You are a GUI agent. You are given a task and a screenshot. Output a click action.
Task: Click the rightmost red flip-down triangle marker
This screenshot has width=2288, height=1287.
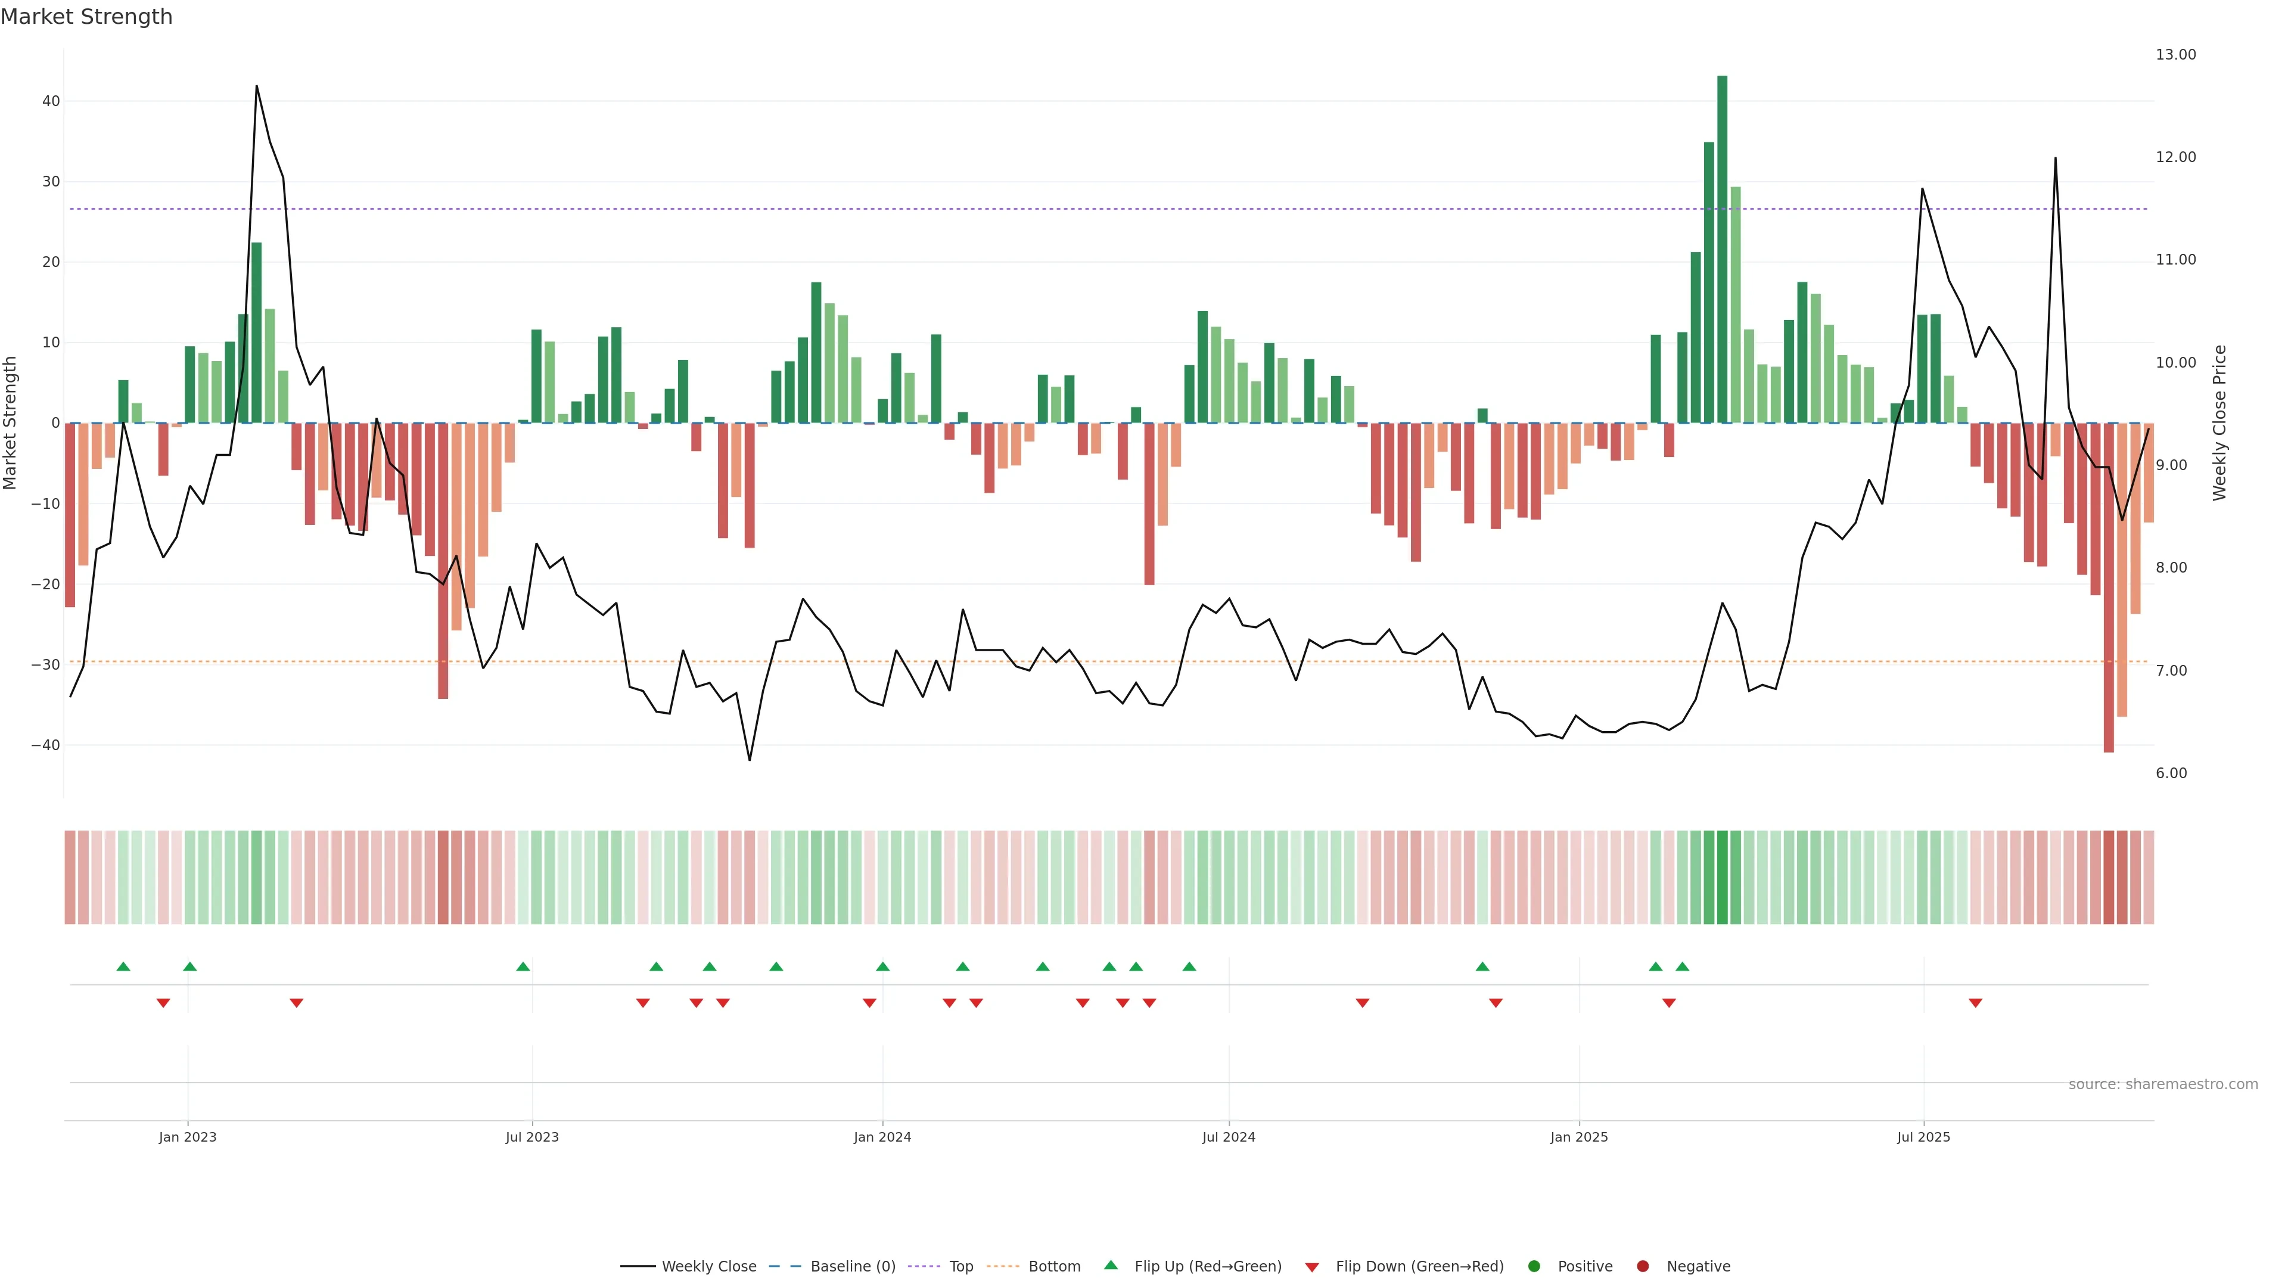(x=1975, y=1003)
